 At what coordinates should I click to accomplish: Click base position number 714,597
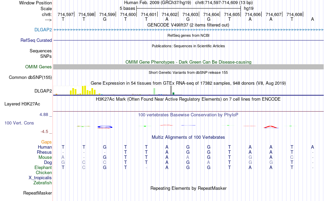65,14
